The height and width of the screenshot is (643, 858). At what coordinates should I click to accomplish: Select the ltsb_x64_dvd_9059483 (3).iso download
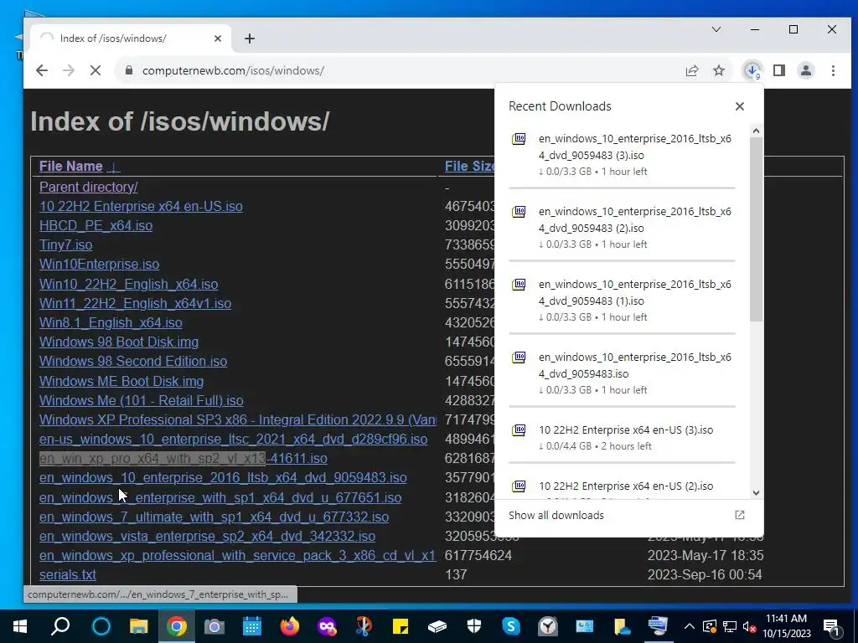coord(623,154)
